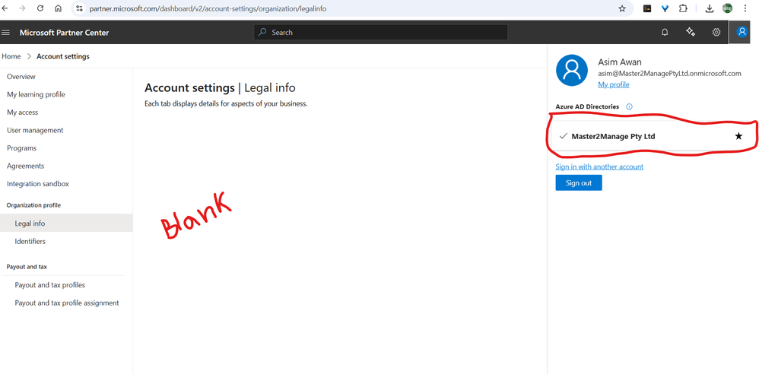Open My learning profile
The height and width of the screenshot is (374, 759).
pos(36,94)
